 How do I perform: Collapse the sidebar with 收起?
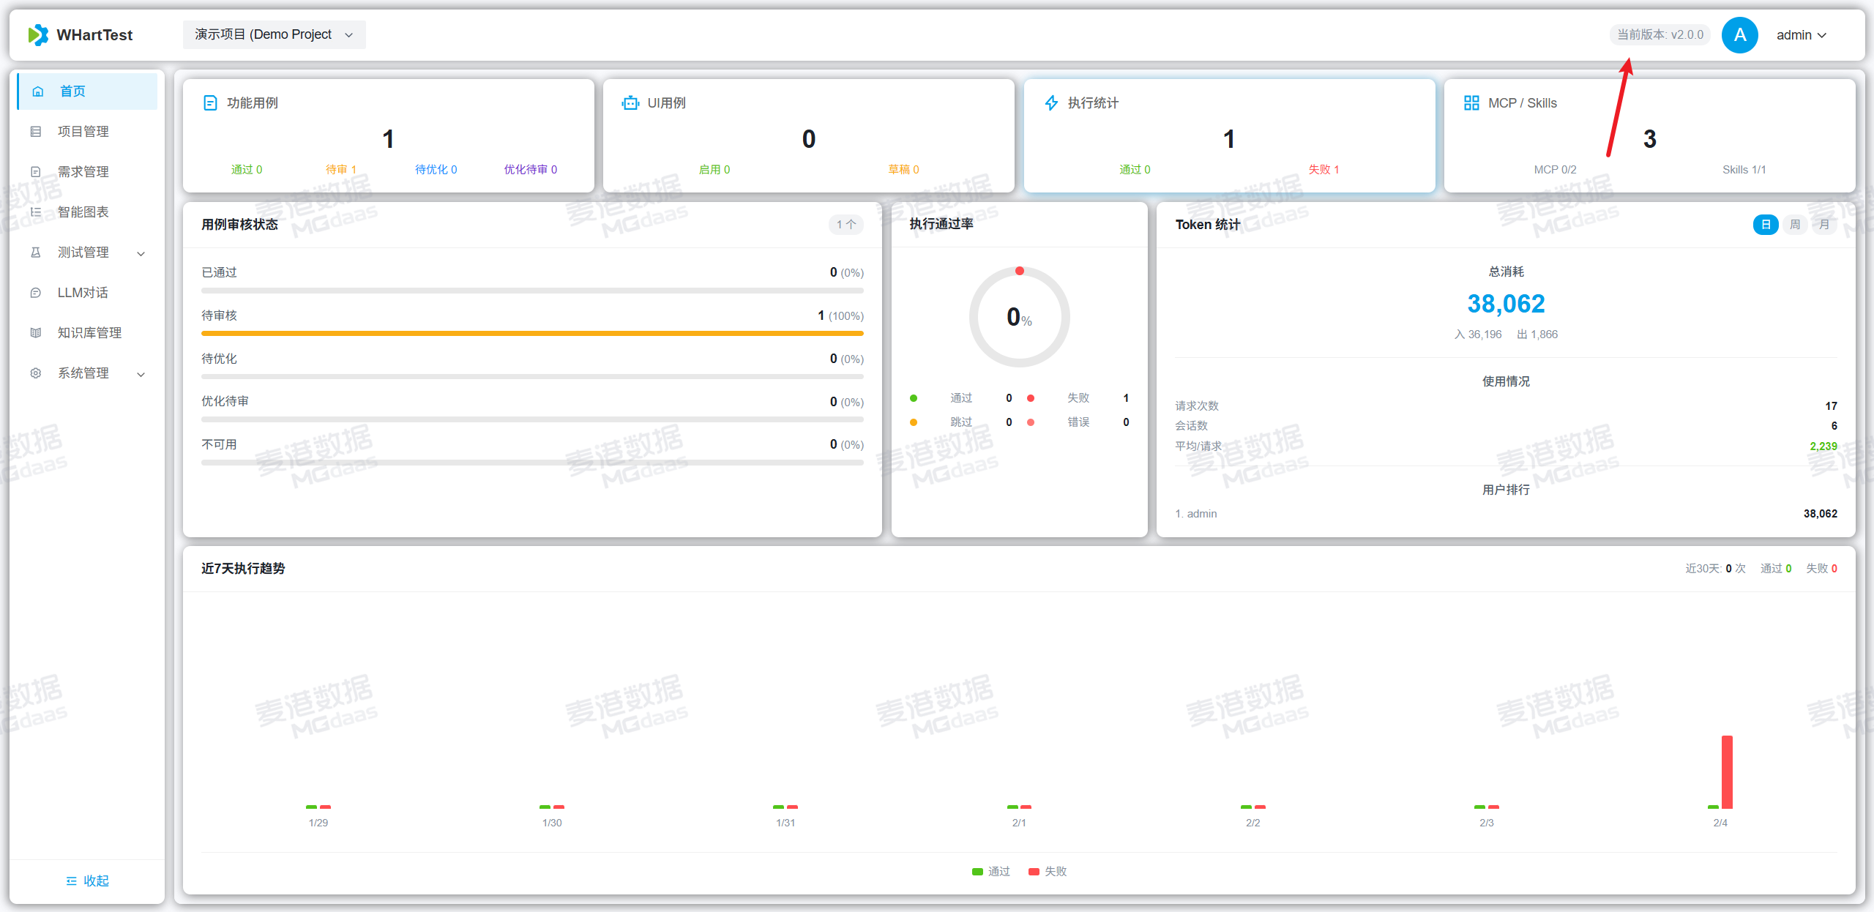click(x=87, y=881)
